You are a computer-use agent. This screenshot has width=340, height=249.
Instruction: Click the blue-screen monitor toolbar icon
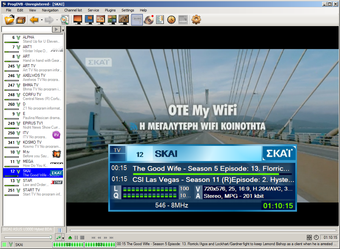pos(89,20)
